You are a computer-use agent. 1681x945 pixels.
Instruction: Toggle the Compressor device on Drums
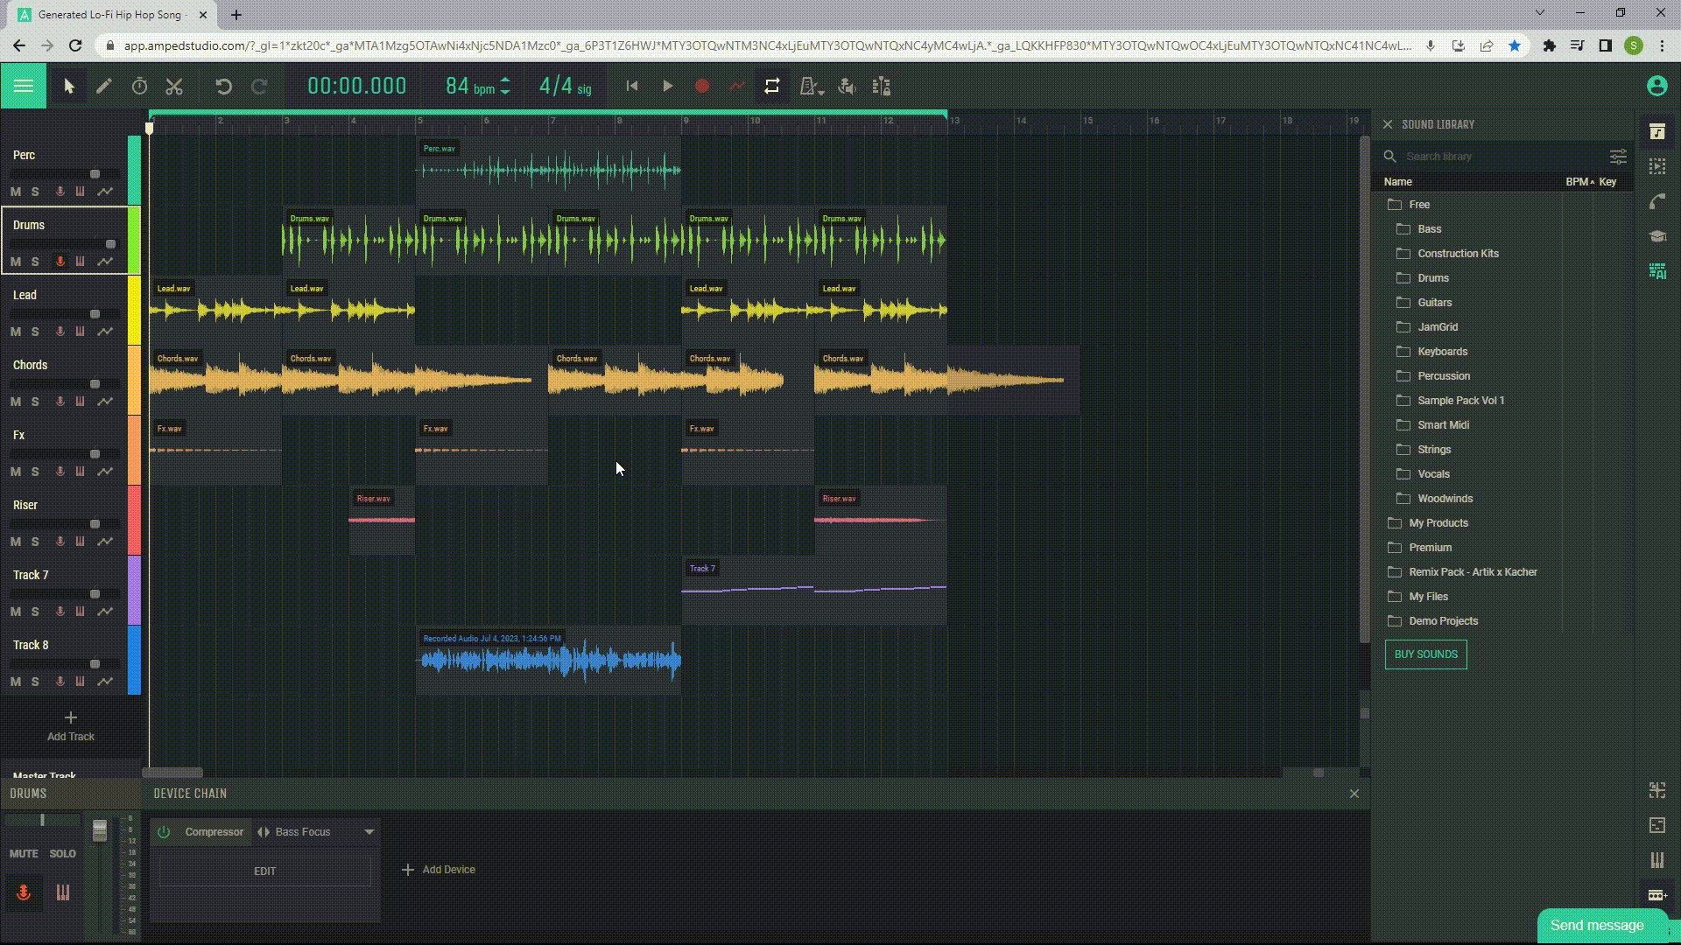164,832
